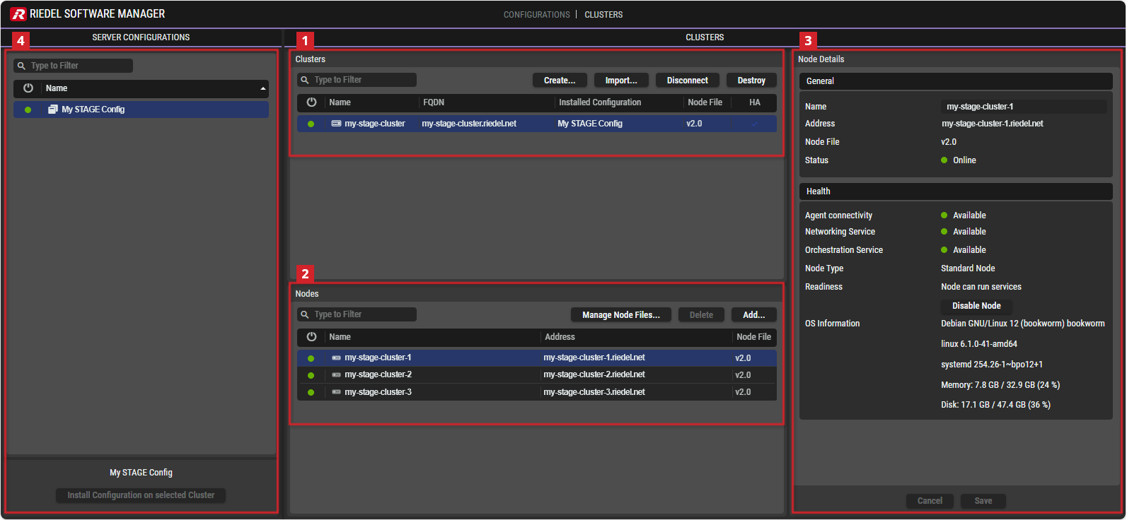The image size is (1127, 520).
Task: Click the Add... node button
Action: 754,315
